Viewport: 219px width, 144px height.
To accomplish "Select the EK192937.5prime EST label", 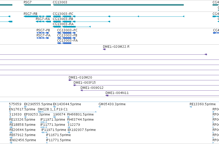I will [x=82, y=130].
